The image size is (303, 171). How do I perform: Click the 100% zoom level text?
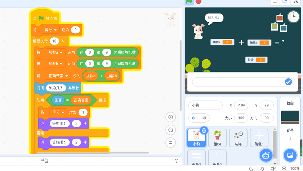(295, 169)
